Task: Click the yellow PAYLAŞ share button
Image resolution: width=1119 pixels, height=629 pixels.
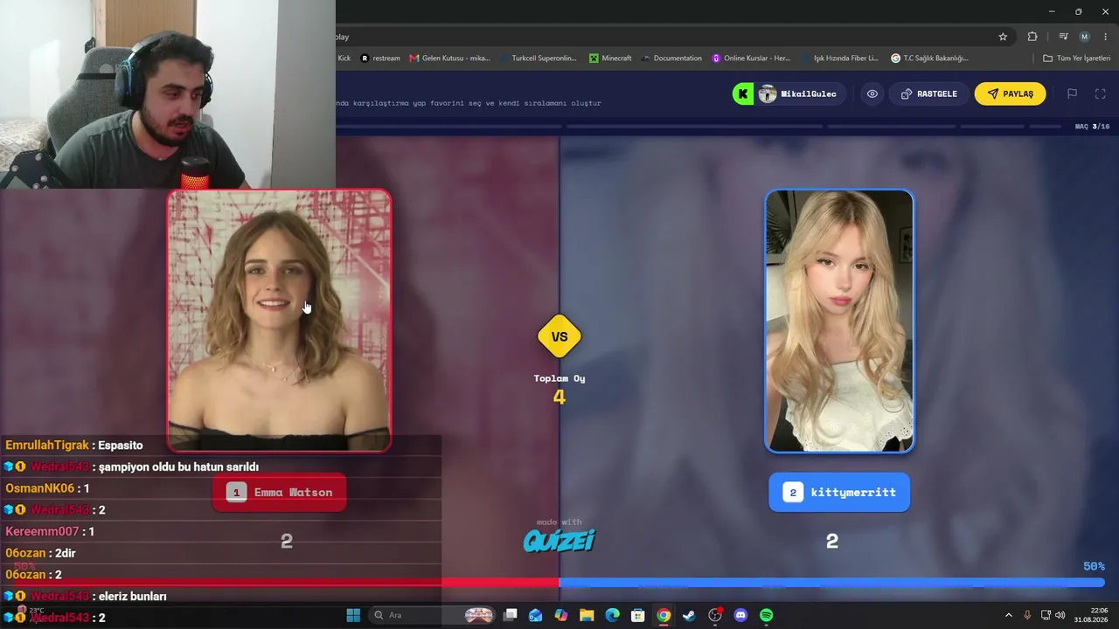Action: (1011, 94)
